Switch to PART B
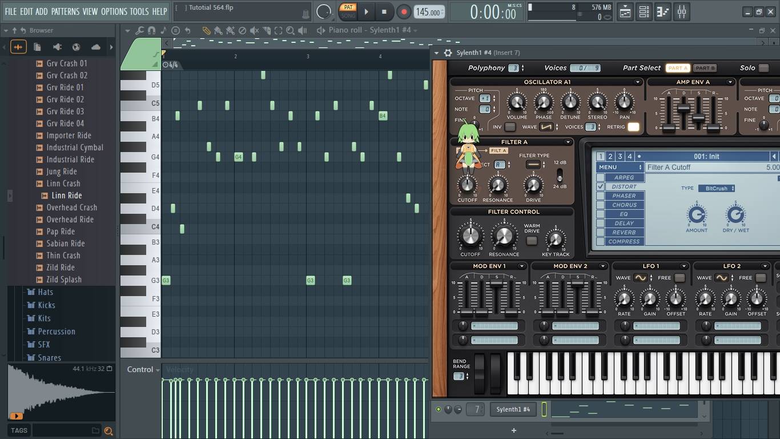The image size is (780, 439). click(x=705, y=68)
